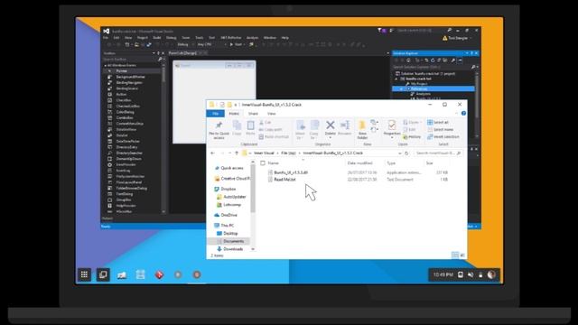Image resolution: width=578 pixels, height=325 pixels.
Task: Click the Explorer search box
Action: coord(437,153)
